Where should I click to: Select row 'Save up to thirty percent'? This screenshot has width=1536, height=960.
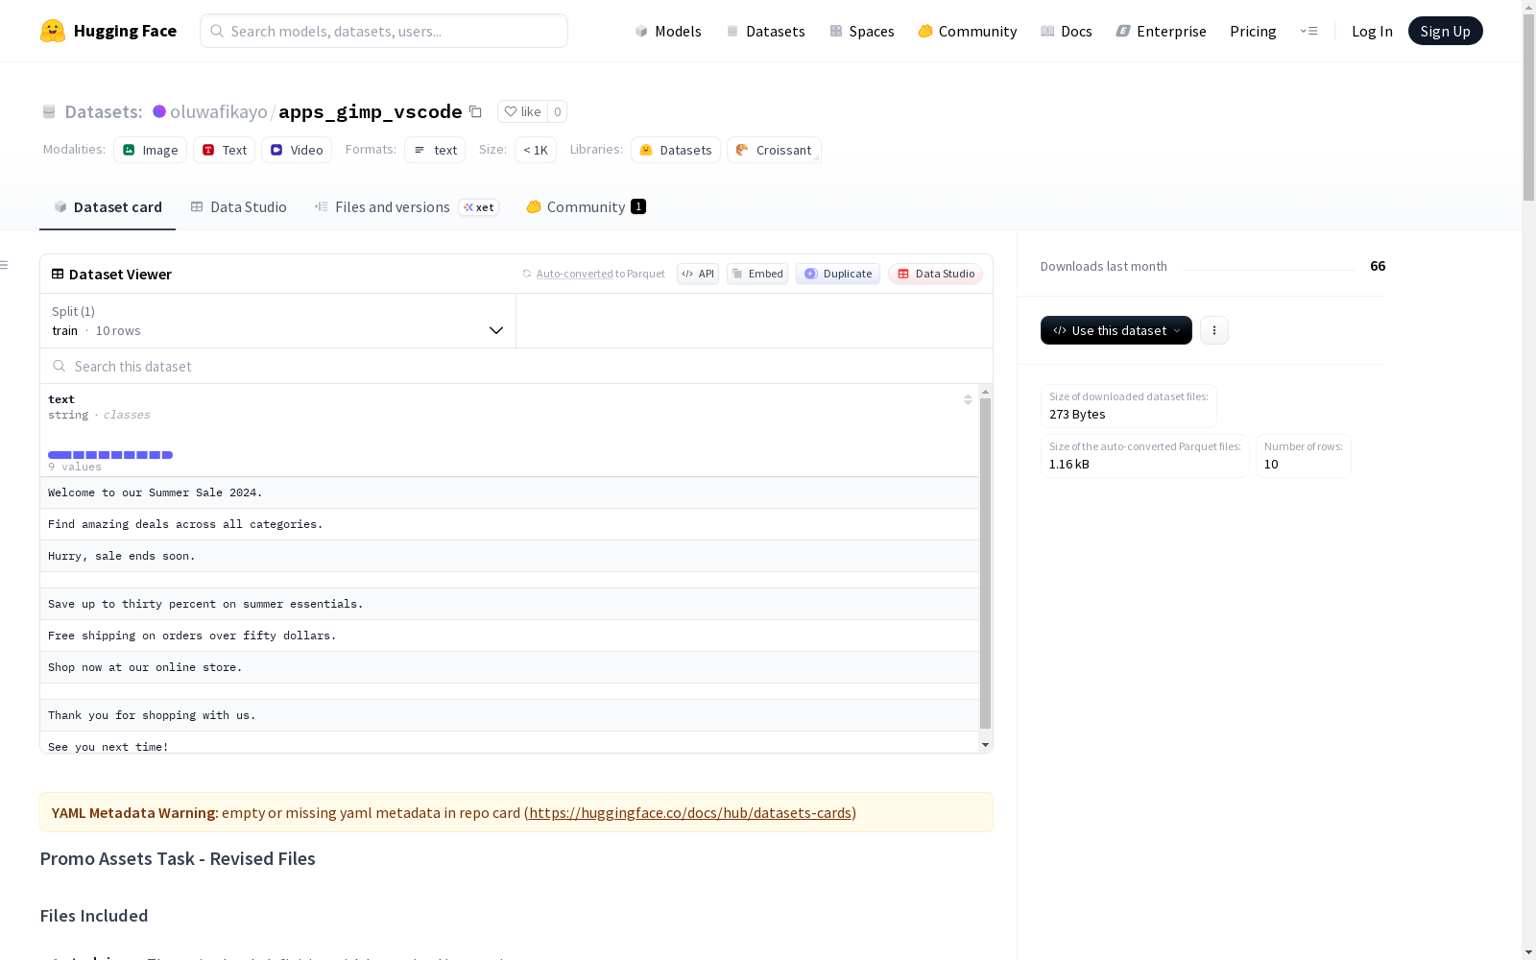click(x=509, y=604)
